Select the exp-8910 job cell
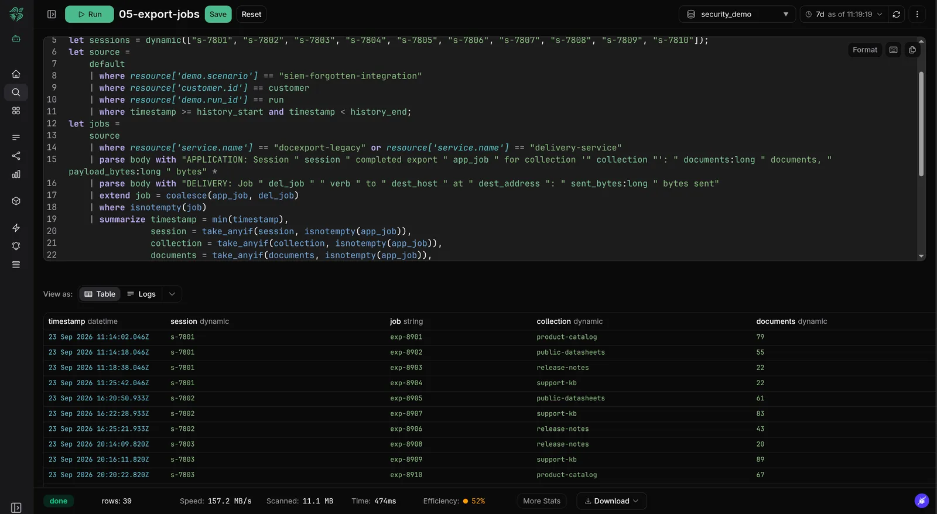937x514 pixels. (x=406, y=475)
